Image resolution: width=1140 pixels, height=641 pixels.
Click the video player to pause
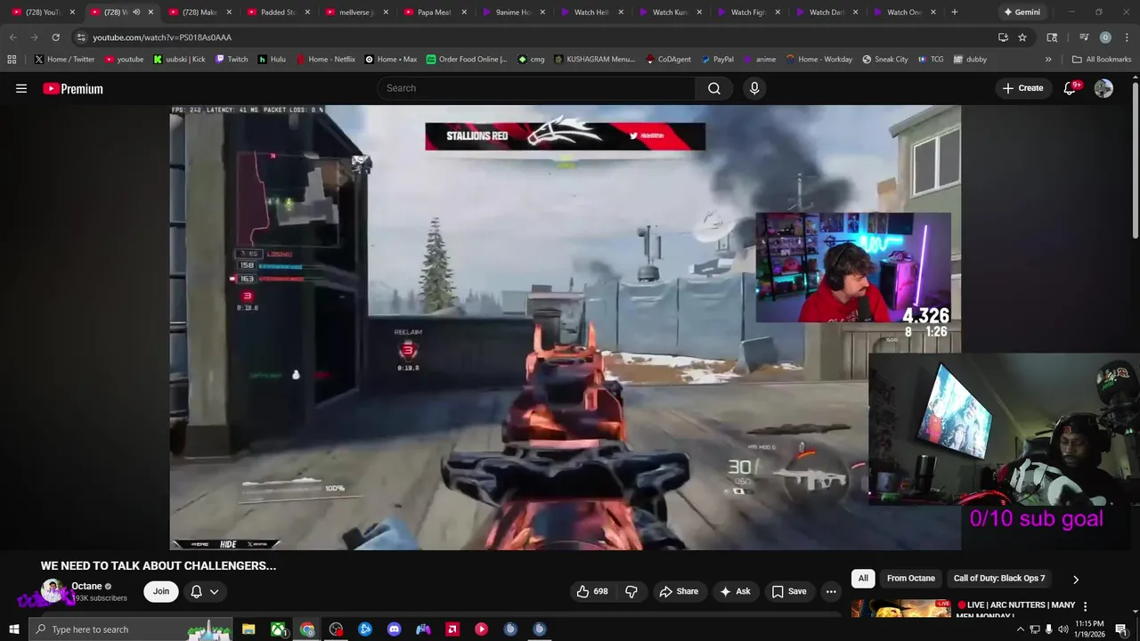pos(565,328)
